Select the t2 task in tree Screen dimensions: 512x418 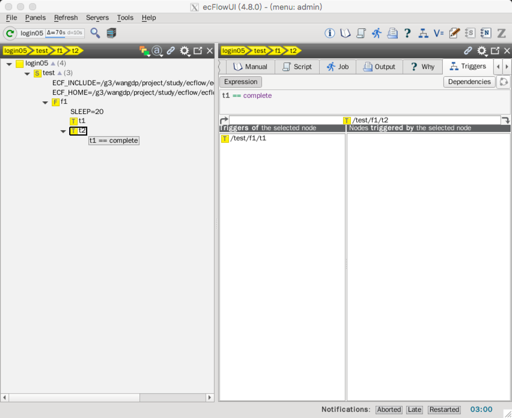coord(78,131)
